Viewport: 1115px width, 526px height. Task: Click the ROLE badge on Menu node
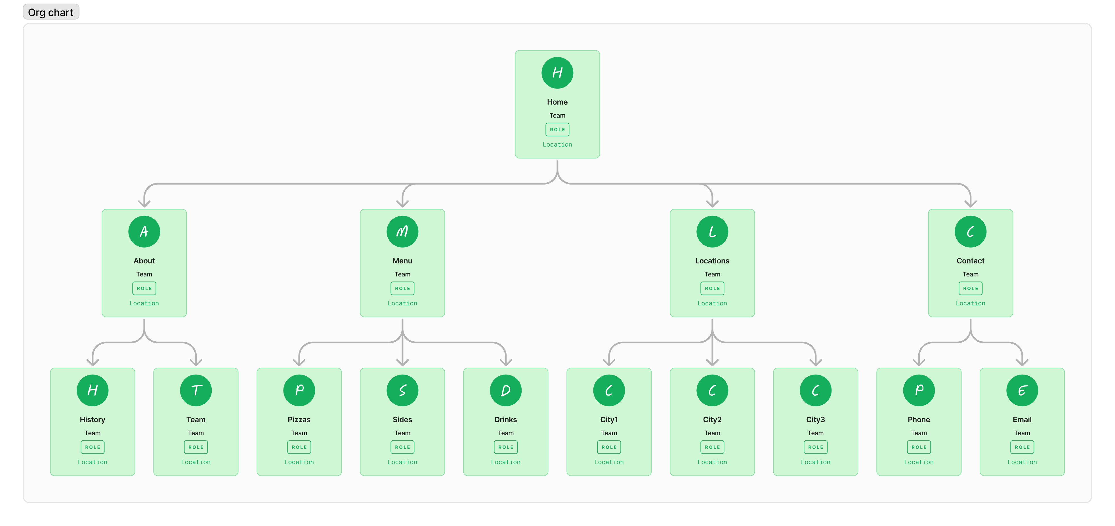(x=402, y=288)
